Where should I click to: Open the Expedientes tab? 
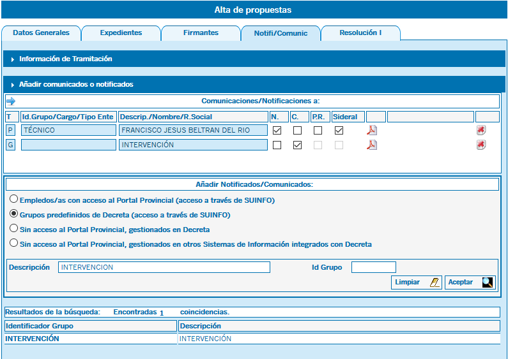click(x=121, y=33)
